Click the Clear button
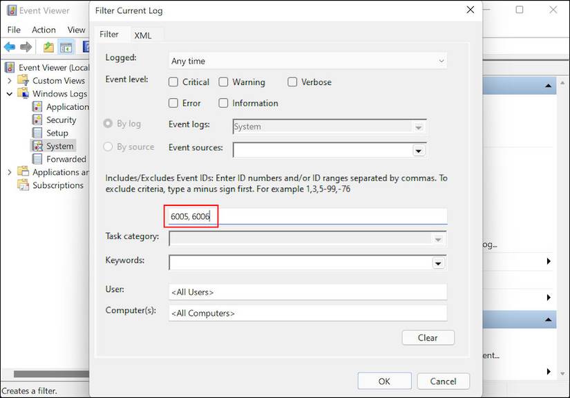570x398 pixels. 428,338
